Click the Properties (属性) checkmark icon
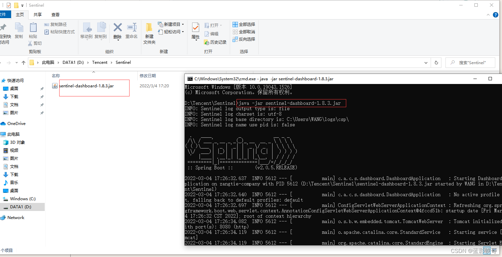The width and height of the screenshot is (502, 257). (195, 28)
